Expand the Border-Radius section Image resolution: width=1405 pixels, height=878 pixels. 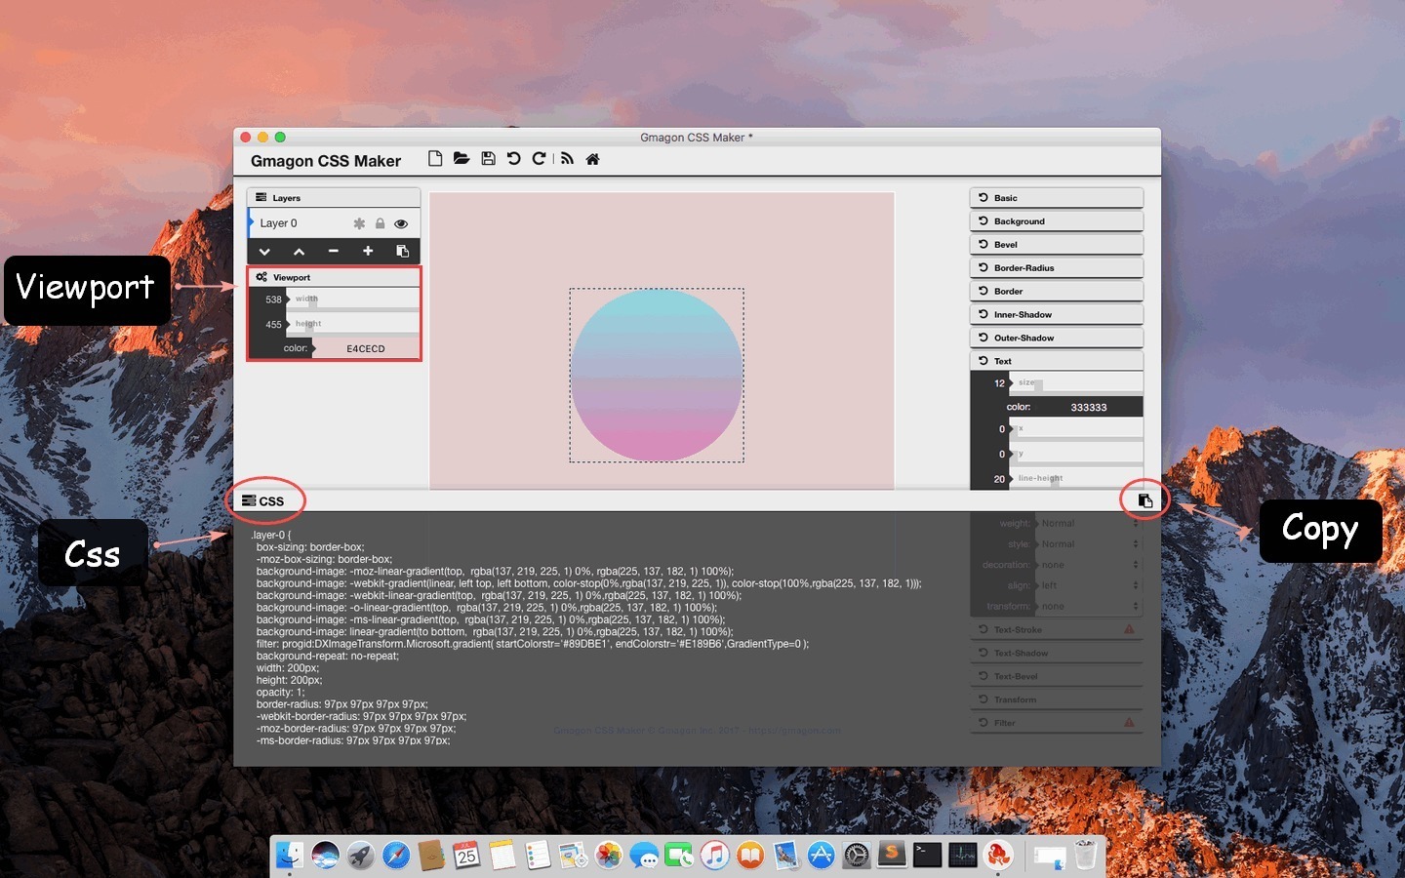click(1056, 267)
